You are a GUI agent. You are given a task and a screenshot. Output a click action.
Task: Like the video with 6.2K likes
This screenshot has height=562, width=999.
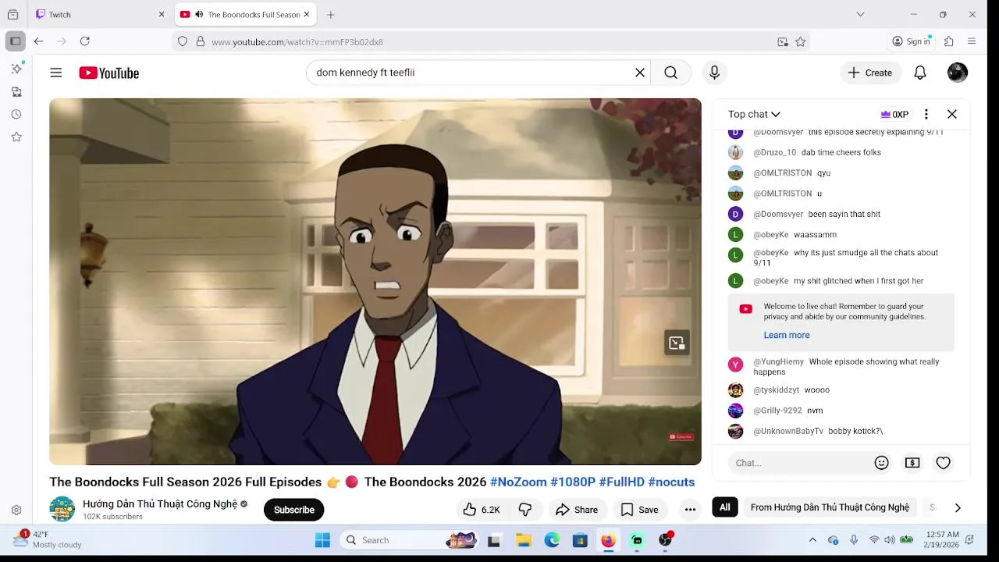[482, 510]
